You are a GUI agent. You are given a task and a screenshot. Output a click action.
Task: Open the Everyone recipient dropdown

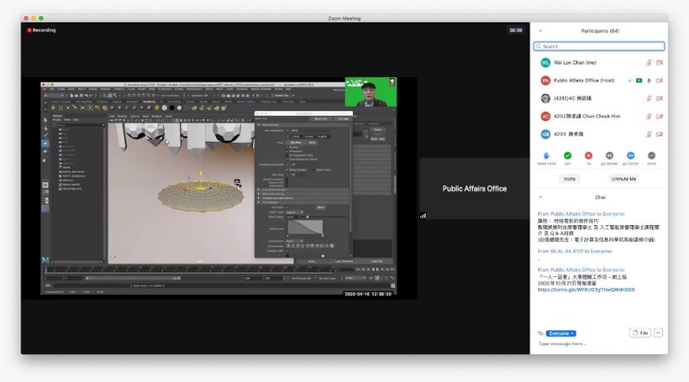pyautogui.click(x=561, y=334)
